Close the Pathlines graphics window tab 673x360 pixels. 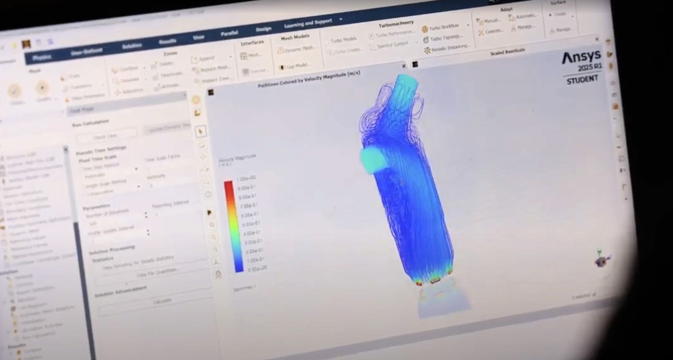tap(403, 66)
